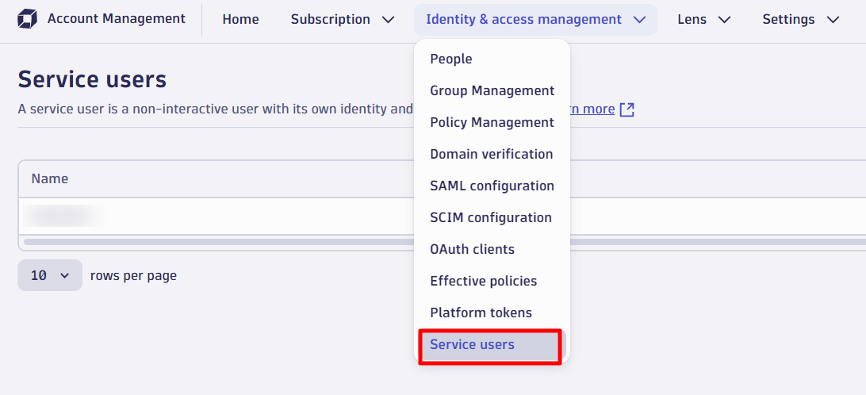Click the table's horizontal scrollbar

(x=214, y=241)
